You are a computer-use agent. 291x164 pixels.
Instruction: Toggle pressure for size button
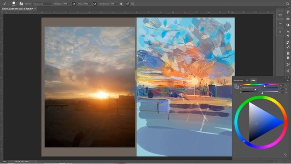(127, 4)
